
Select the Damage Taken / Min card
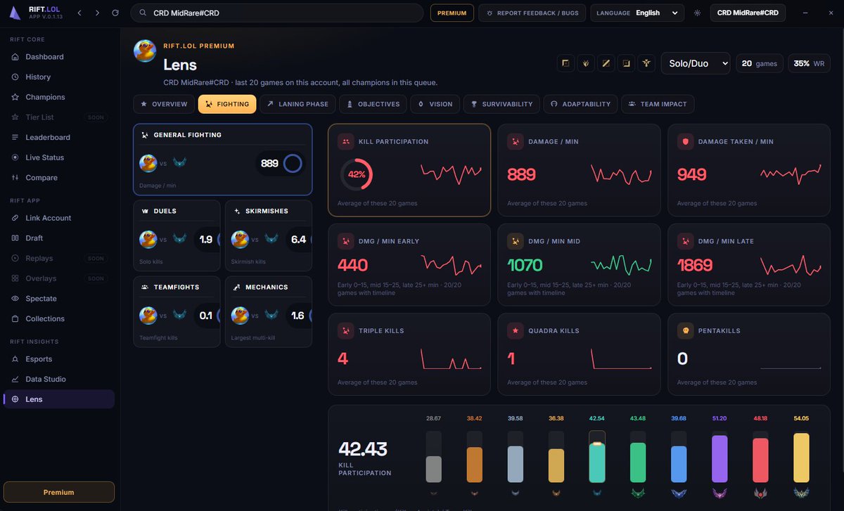click(749, 170)
